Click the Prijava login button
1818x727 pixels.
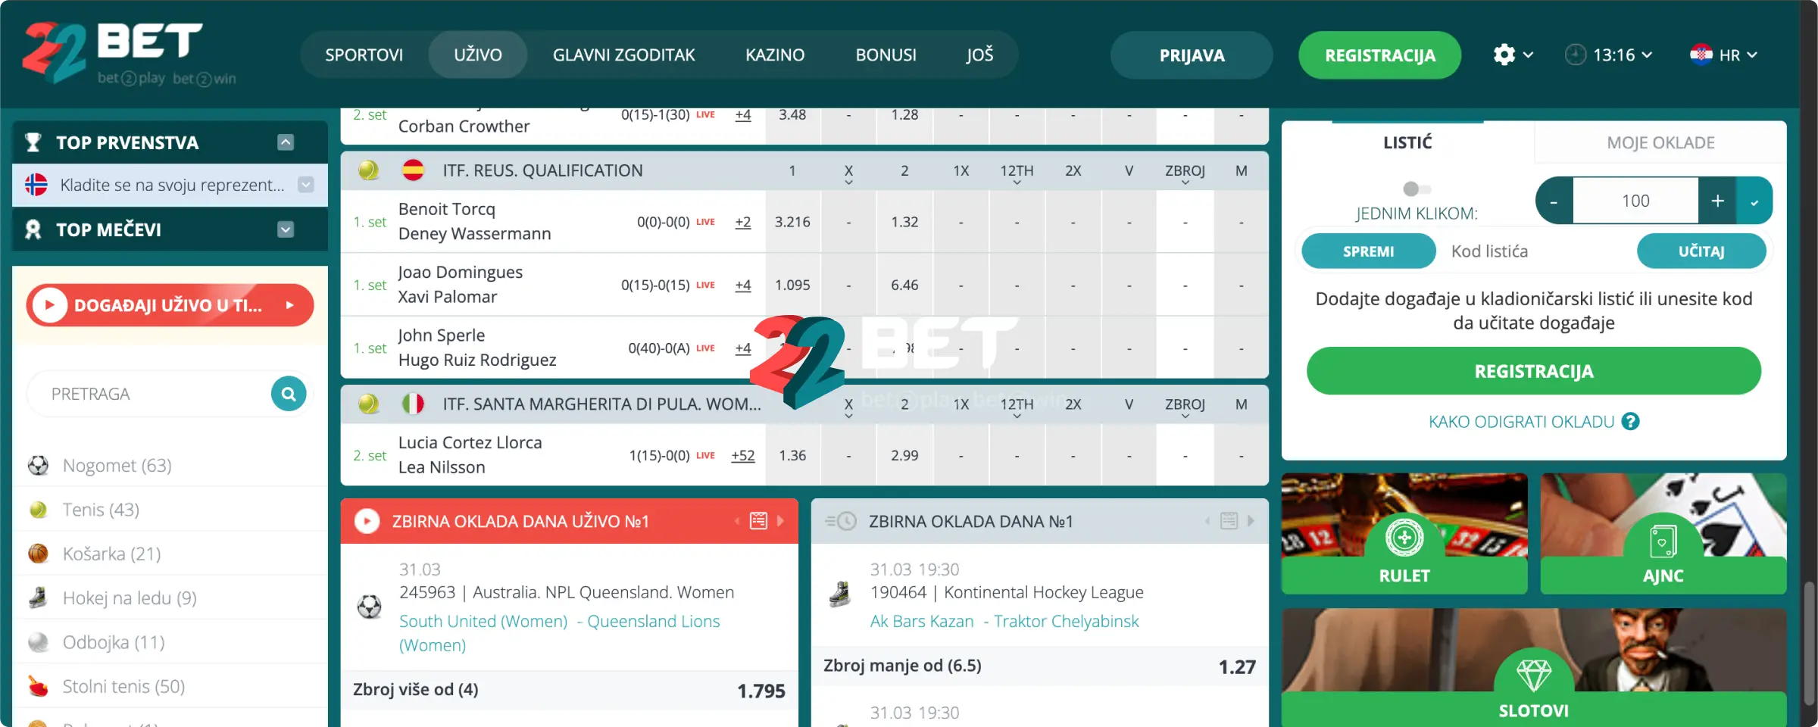1192,55
